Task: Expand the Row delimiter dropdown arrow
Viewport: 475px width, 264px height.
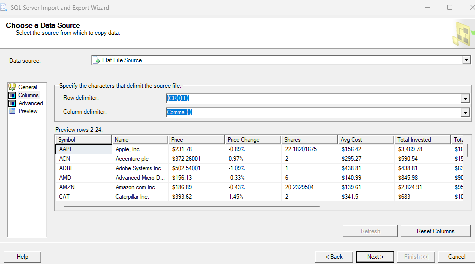Action: [x=465, y=98]
